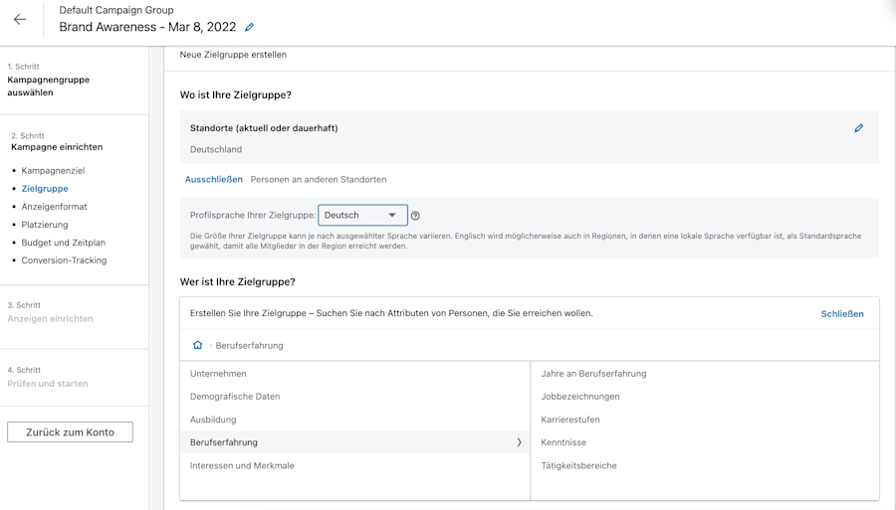The image size is (896, 510).
Task: Jump to Budget und Zeitplan section
Action: coord(64,243)
